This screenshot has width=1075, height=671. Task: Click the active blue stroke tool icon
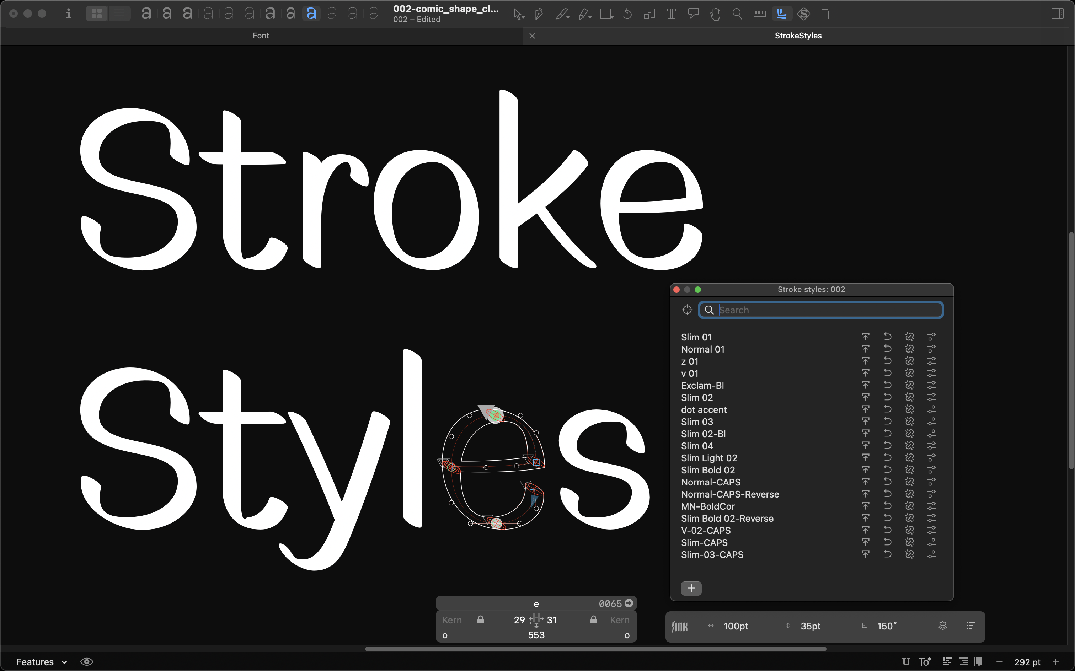tap(782, 14)
